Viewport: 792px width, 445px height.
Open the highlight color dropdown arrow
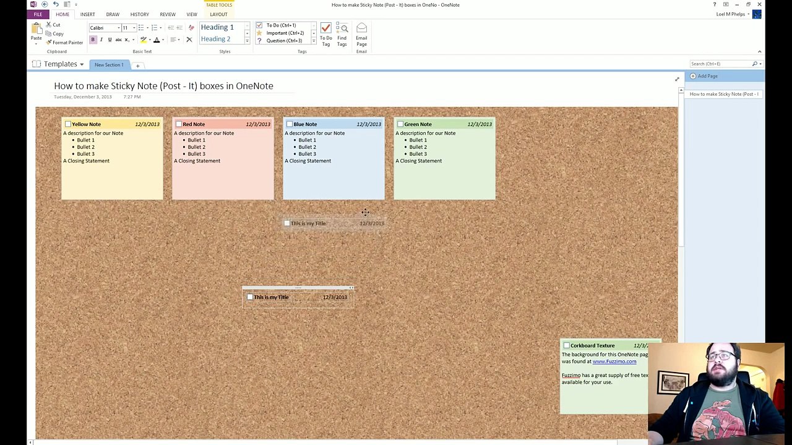pyautogui.click(x=150, y=40)
